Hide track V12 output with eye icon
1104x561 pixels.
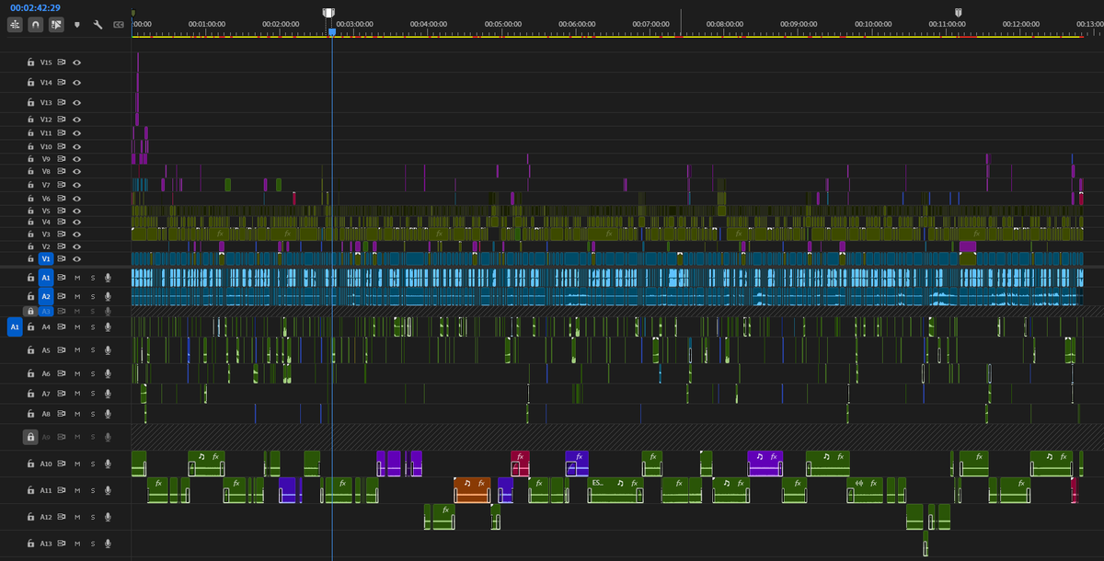(77, 119)
